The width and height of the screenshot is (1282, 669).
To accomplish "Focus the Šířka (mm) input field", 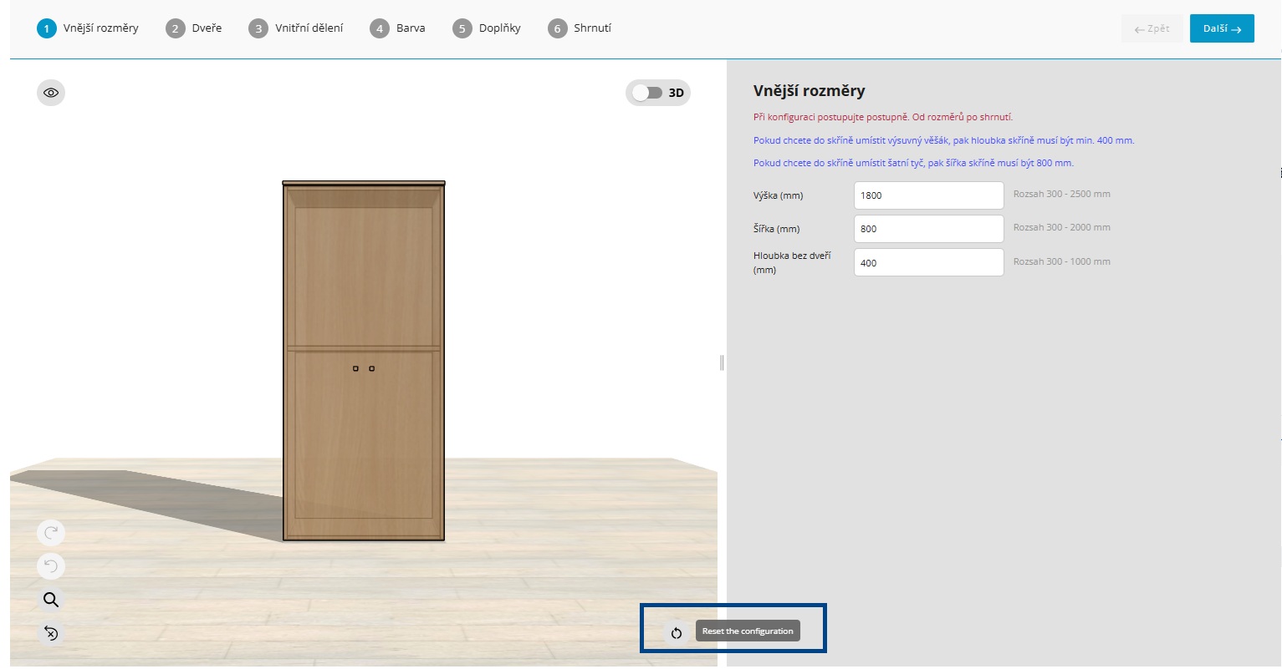I will 928,229.
